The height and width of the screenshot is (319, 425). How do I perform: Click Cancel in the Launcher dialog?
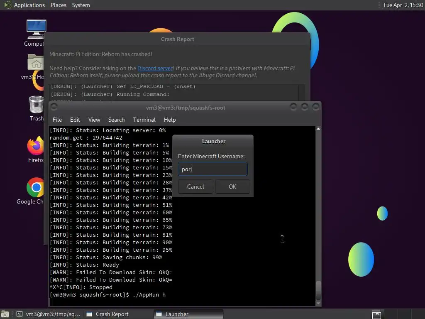pyautogui.click(x=195, y=186)
